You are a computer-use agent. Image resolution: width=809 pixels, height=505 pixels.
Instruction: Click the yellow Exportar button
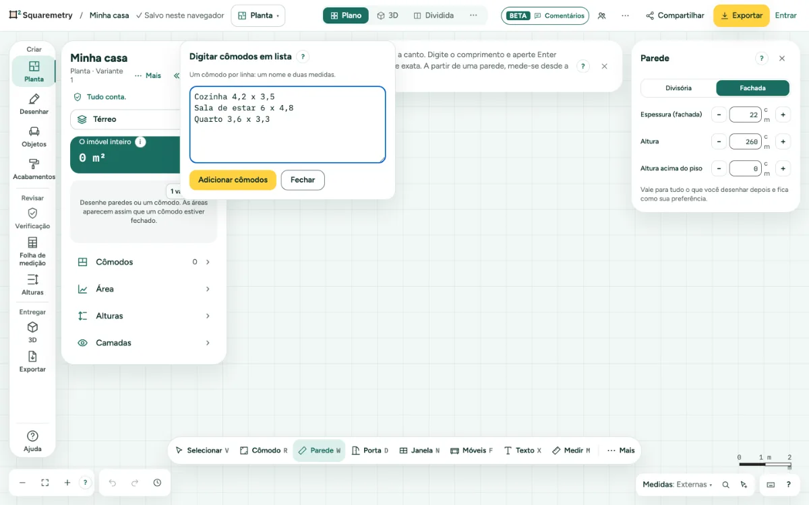pos(741,15)
